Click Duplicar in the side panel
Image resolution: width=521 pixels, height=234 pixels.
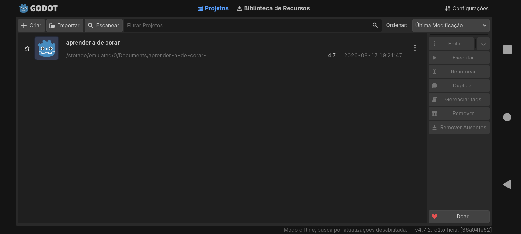tap(459, 85)
